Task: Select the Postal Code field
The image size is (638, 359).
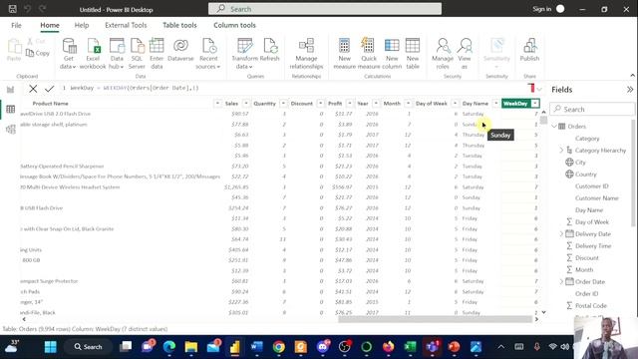Action: [x=591, y=306]
